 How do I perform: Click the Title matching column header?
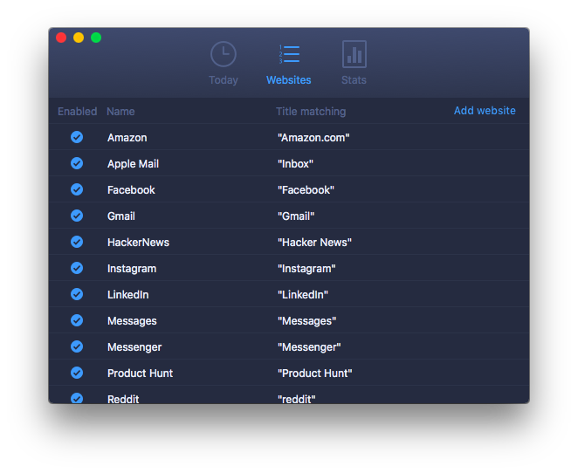pyautogui.click(x=311, y=112)
